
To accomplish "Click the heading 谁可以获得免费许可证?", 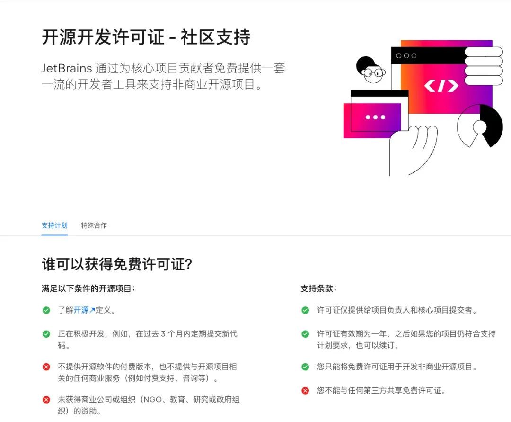I will tap(117, 264).
